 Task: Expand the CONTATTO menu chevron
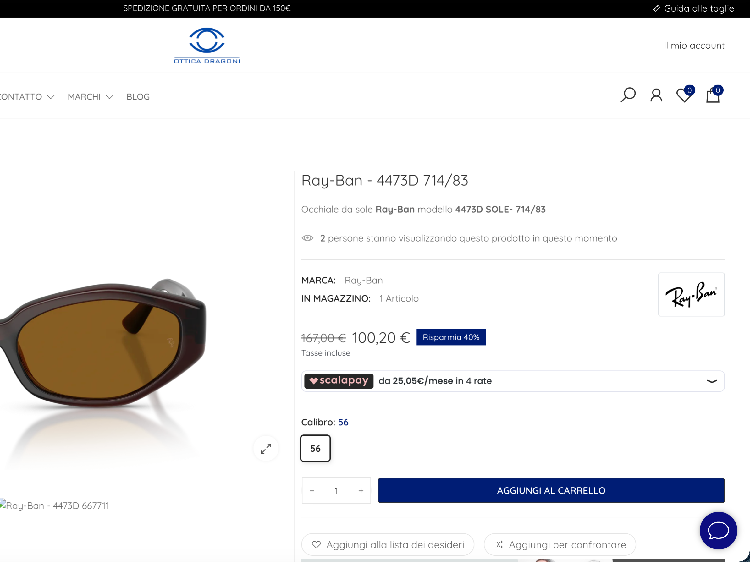pyautogui.click(x=51, y=97)
